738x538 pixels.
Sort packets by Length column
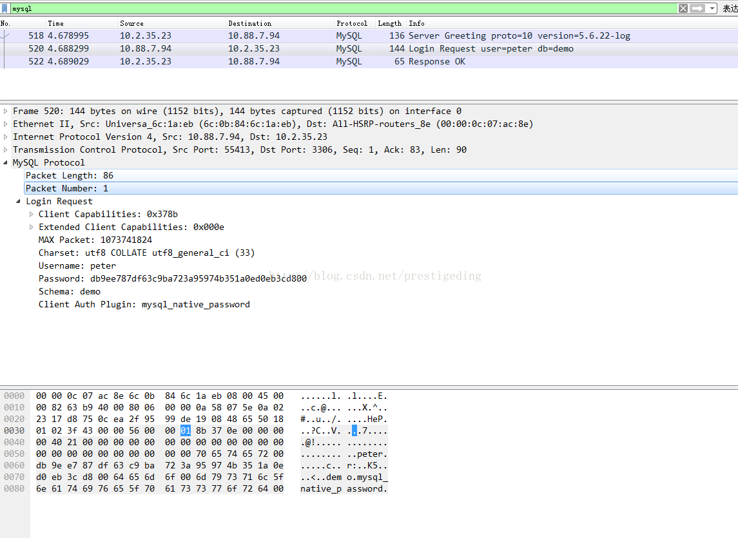[x=391, y=23]
